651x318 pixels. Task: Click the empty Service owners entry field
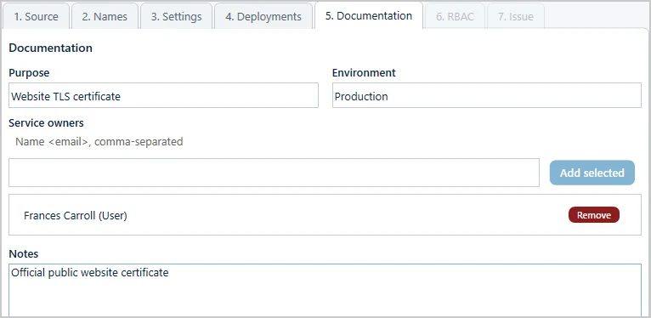274,173
